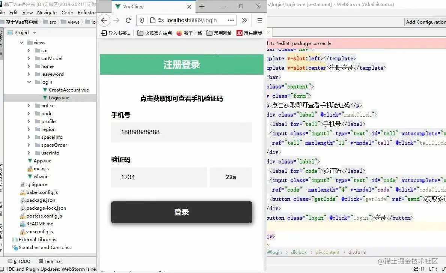The width and height of the screenshot is (446, 273).
Task: Open the View menu in WebStorm
Action: tap(27, 12)
